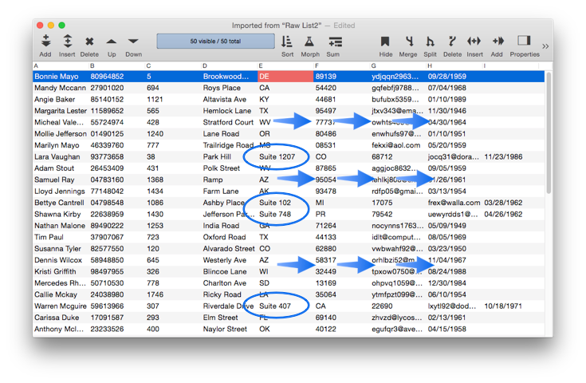Toggle the Properties panel icon

point(524,41)
